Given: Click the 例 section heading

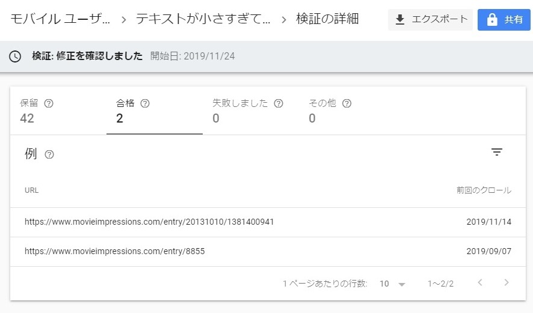Looking at the screenshot, I should 31,154.
